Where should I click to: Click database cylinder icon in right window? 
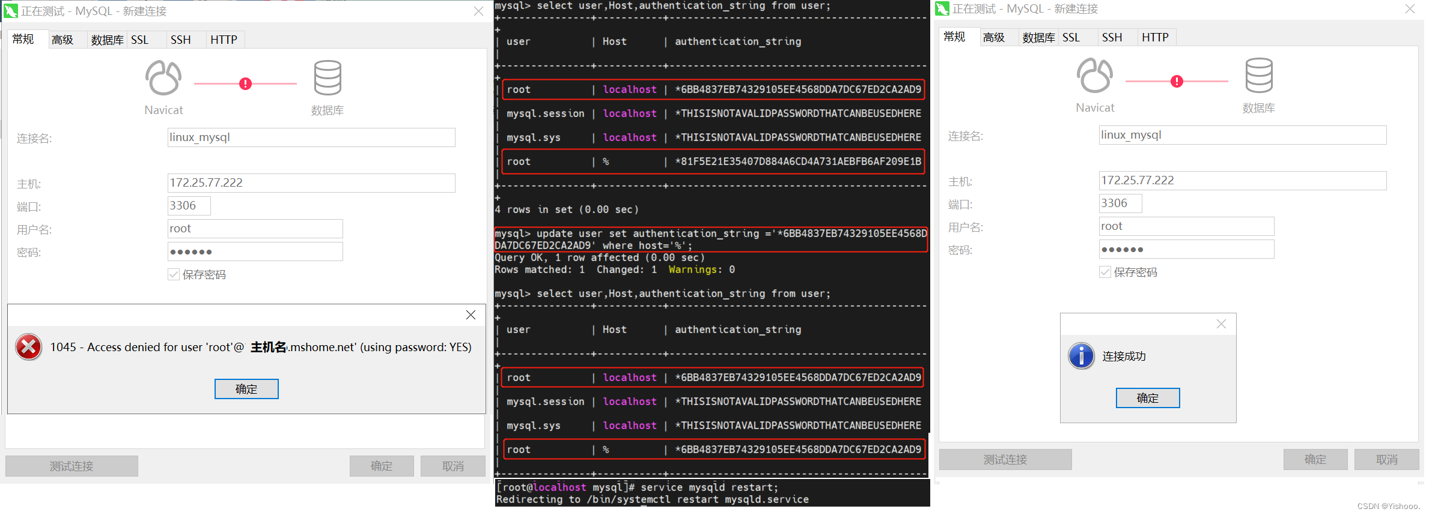pyautogui.click(x=1259, y=75)
